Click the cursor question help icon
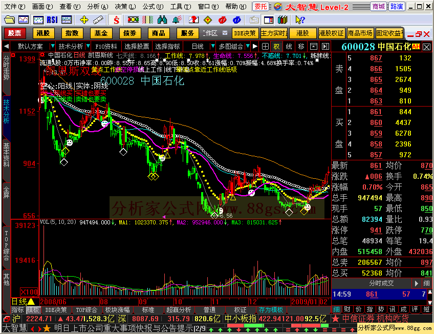 [x=300, y=19]
